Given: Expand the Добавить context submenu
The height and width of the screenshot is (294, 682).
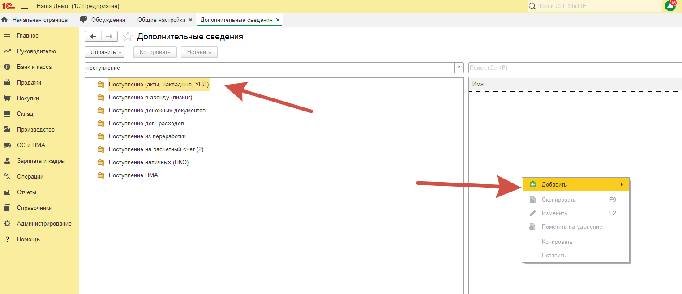Looking at the screenshot, I should click(x=575, y=184).
